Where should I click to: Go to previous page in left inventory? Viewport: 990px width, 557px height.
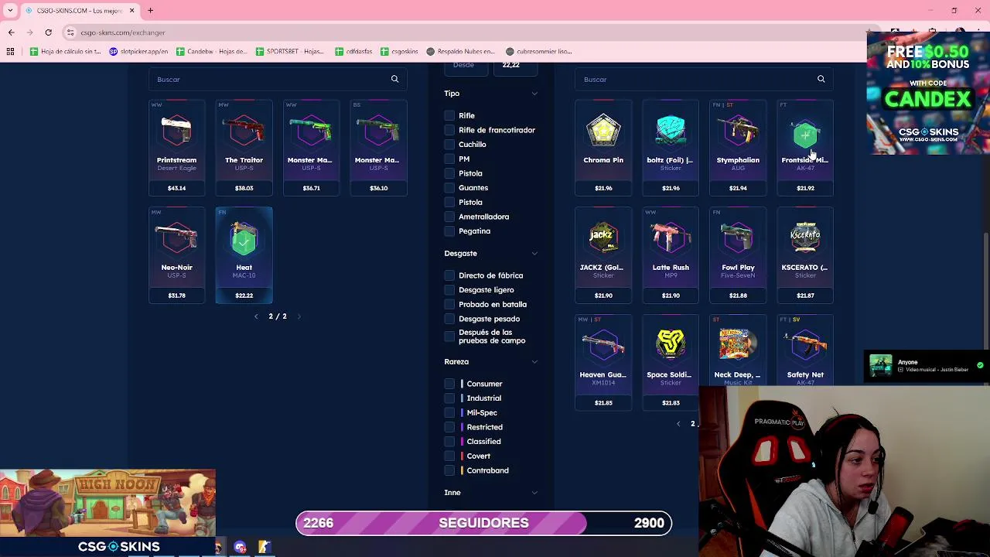[x=256, y=316]
